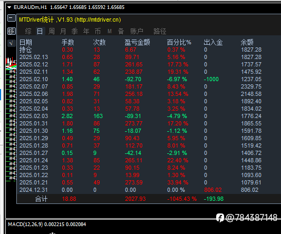
Task: Click the 百分比% column header
Action: click(179, 43)
